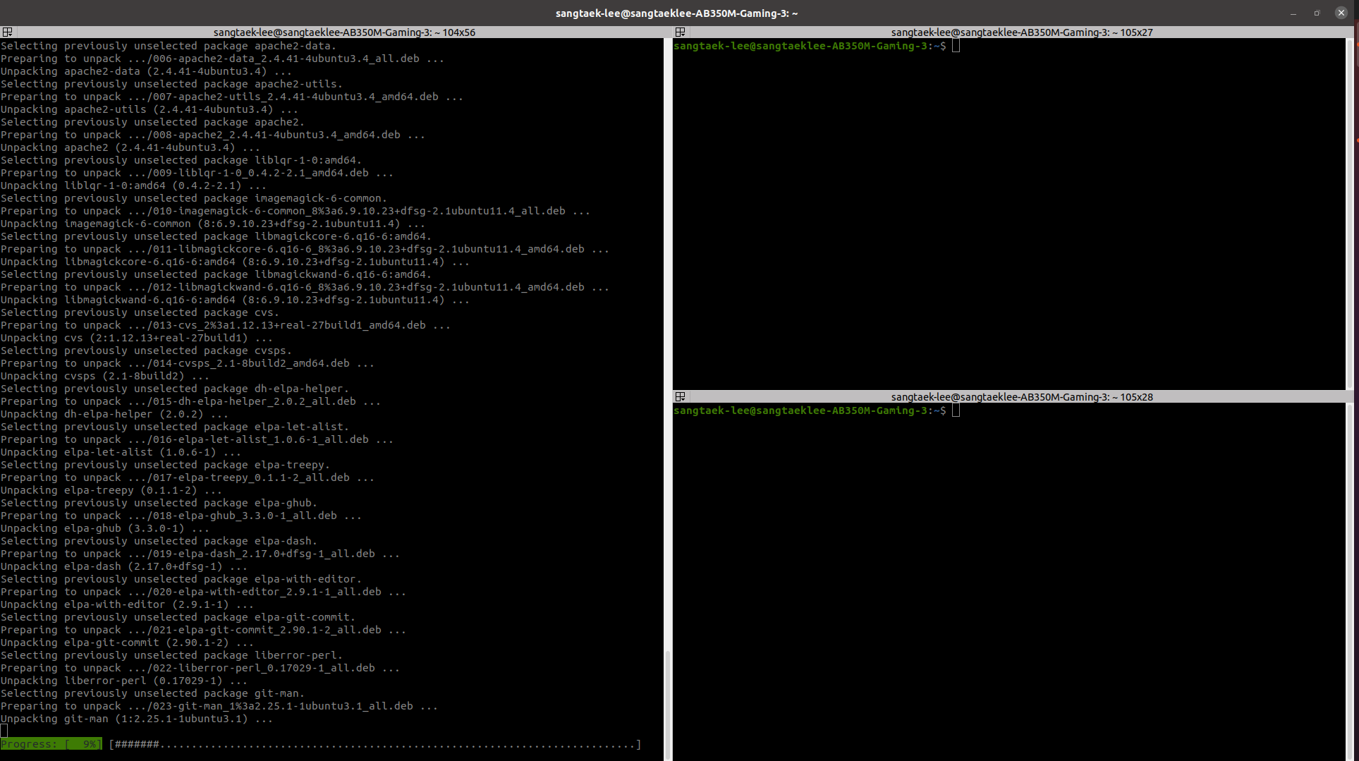Click the line 'Unpacking cvsps (2.1-8build2) ...'

coord(104,376)
